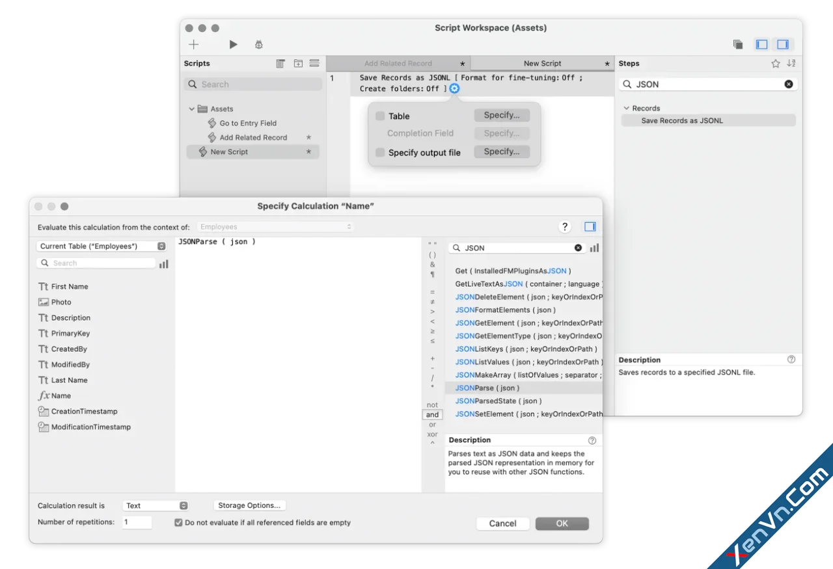The image size is (833, 569).
Task: Insert the 'xor' operator
Action: [x=433, y=434]
